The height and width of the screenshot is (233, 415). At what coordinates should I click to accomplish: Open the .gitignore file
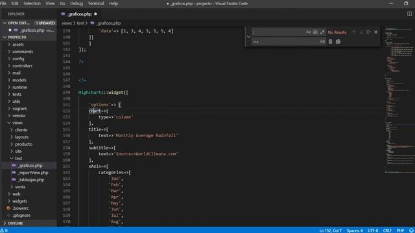pyautogui.click(x=21, y=216)
